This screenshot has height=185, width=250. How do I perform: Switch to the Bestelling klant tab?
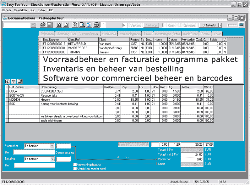(x=66, y=34)
